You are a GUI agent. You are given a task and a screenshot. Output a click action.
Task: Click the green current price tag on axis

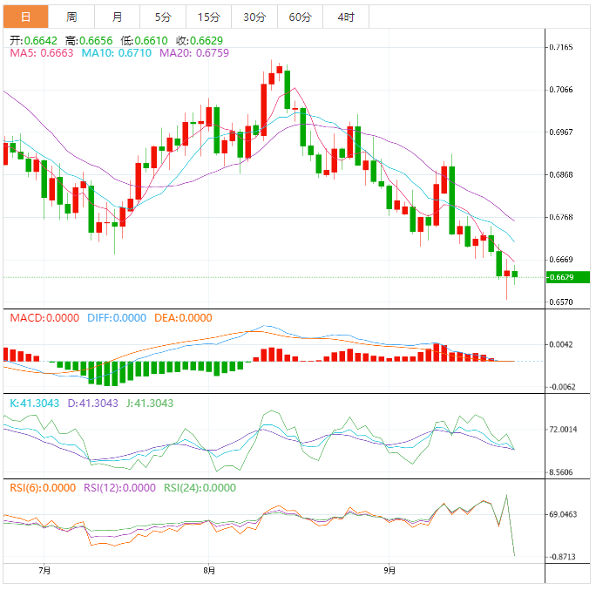pyautogui.click(x=568, y=277)
